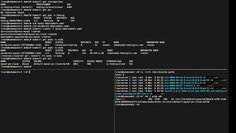Click the 'pci-0000:00:10.0-scsi-0:0:1:0' entry

click(x=183, y=83)
